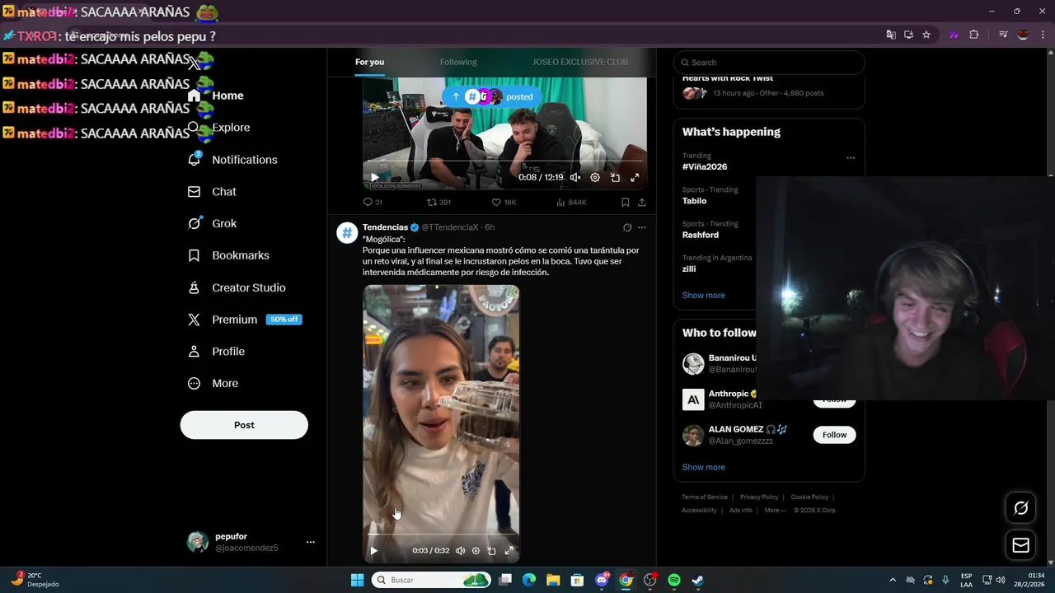Open Privacy Policy link

click(759, 497)
